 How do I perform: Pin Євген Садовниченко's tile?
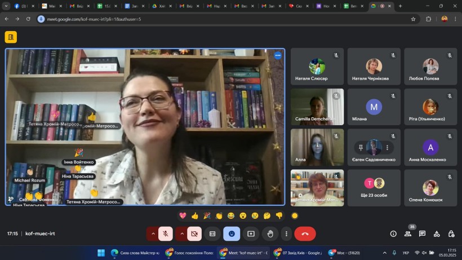tap(361, 147)
